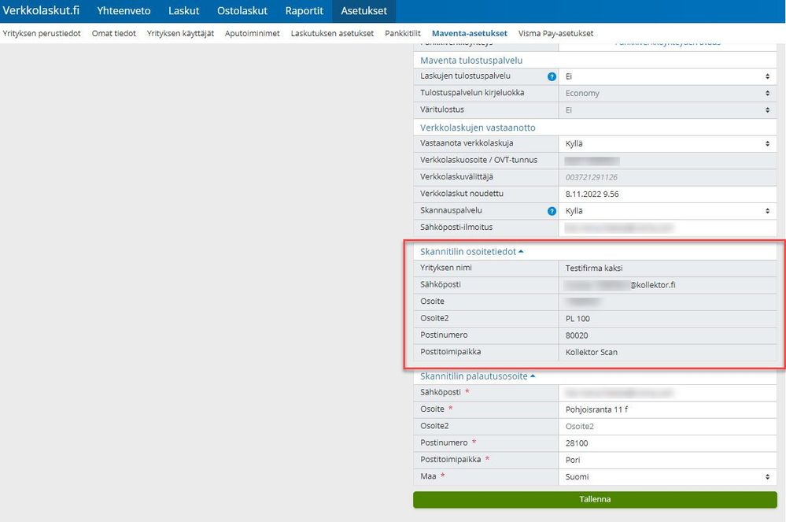Image resolution: width=786 pixels, height=522 pixels.
Task: Switch to Aputoiminimet tab
Action: click(252, 34)
